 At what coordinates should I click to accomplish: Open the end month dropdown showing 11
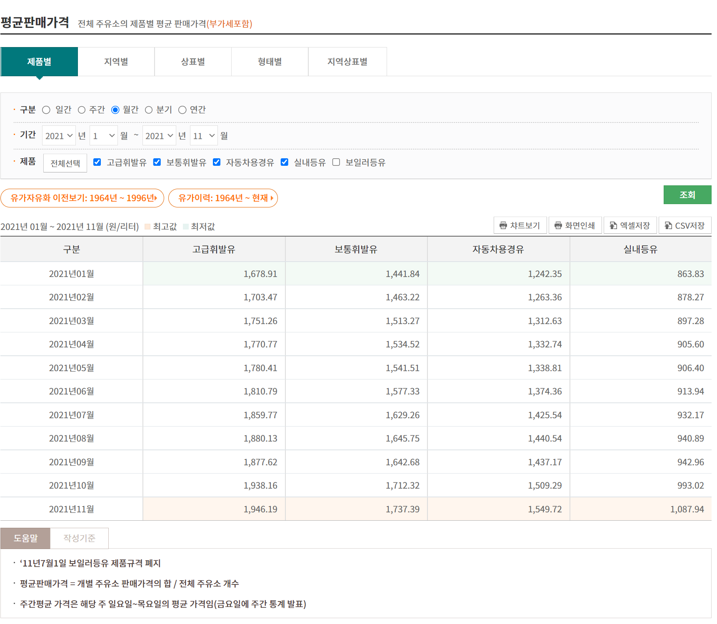[204, 136]
